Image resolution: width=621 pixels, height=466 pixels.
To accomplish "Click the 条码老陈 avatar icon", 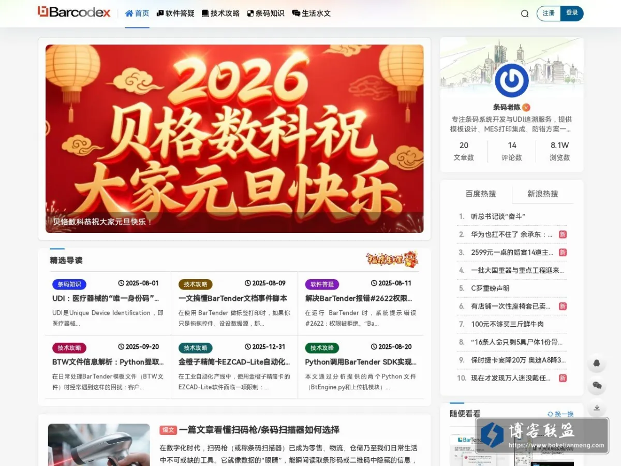I will pos(511,80).
